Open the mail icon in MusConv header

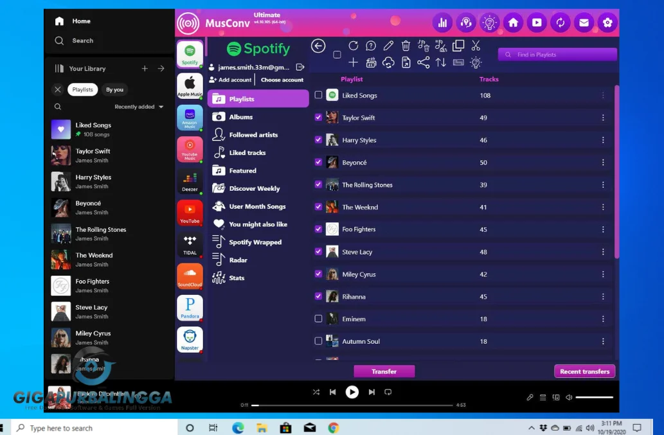point(584,22)
